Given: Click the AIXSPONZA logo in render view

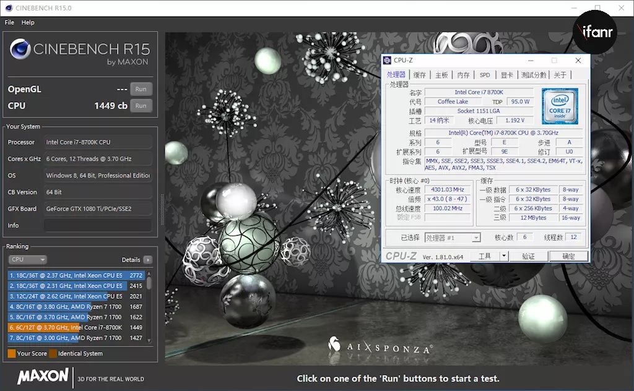Looking at the screenshot, I should click(380, 346).
